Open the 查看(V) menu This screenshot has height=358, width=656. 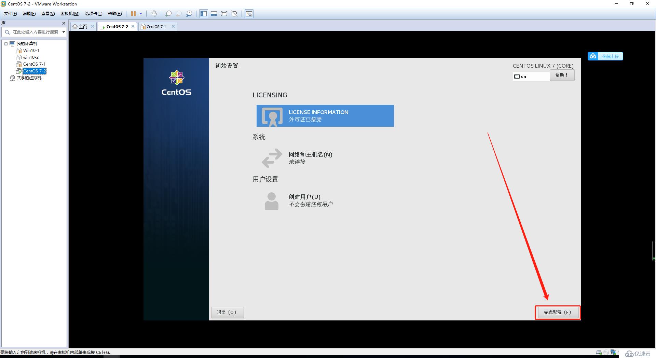tap(48, 14)
